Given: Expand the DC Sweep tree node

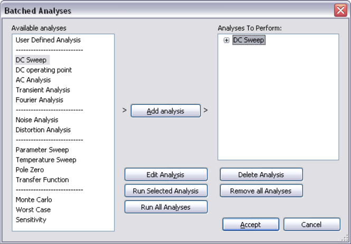Looking at the screenshot, I should [226, 41].
